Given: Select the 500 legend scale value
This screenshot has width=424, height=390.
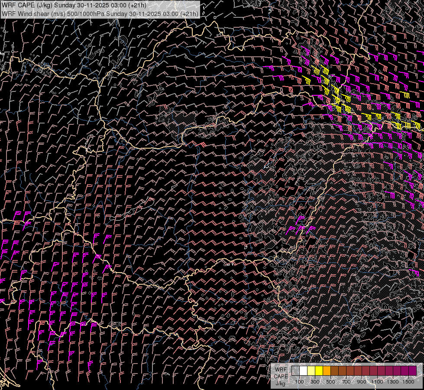Looking at the screenshot, I should (x=331, y=382).
